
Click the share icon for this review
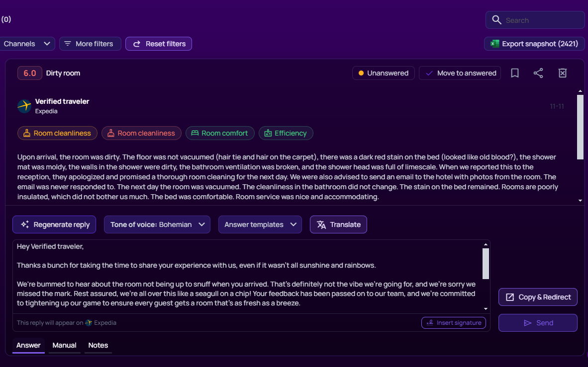tap(538, 73)
